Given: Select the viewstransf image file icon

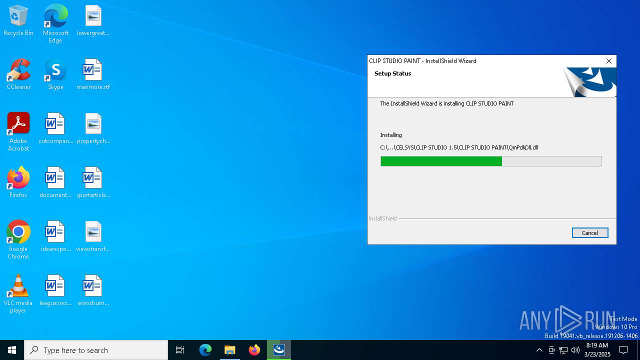Looking at the screenshot, I should click(x=93, y=237).
